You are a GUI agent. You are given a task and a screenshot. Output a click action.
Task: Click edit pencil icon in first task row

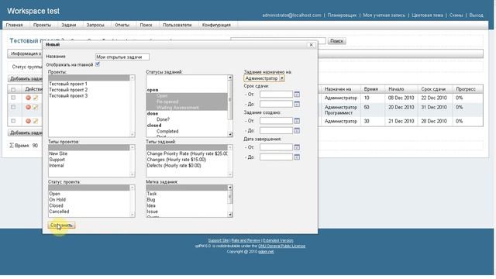pyautogui.click(x=36, y=98)
